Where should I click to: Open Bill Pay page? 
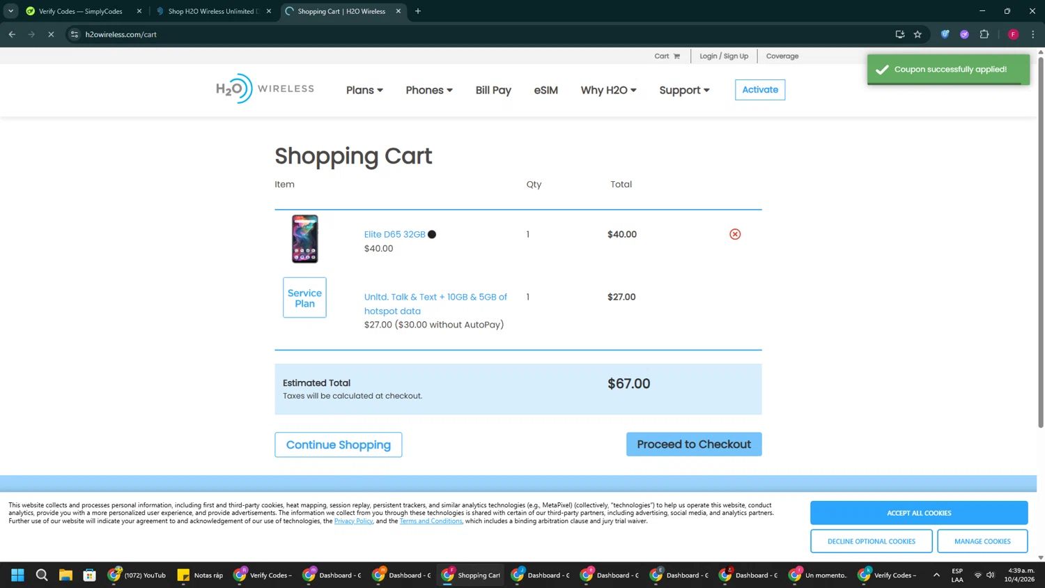(493, 90)
